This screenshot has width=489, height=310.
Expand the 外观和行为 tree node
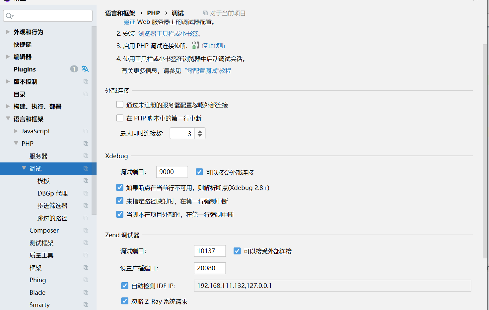pyautogui.click(x=8, y=32)
